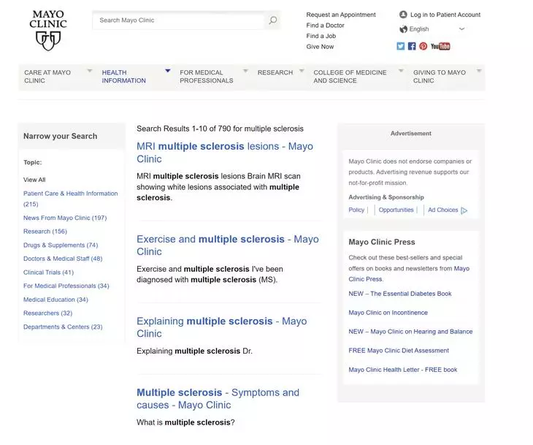The height and width of the screenshot is (445, 533).
Task: Open Mayo Clinic's Facebook page icon
Action: (412, 46)
